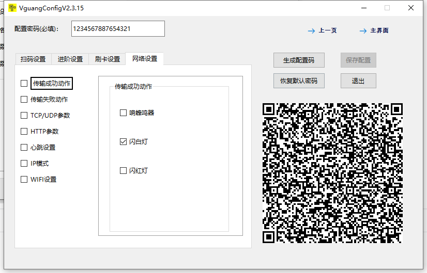Open the 刷卡设置 tab
Image resolution: width=427 pixels, height=273 pixels.
[108, 59]
